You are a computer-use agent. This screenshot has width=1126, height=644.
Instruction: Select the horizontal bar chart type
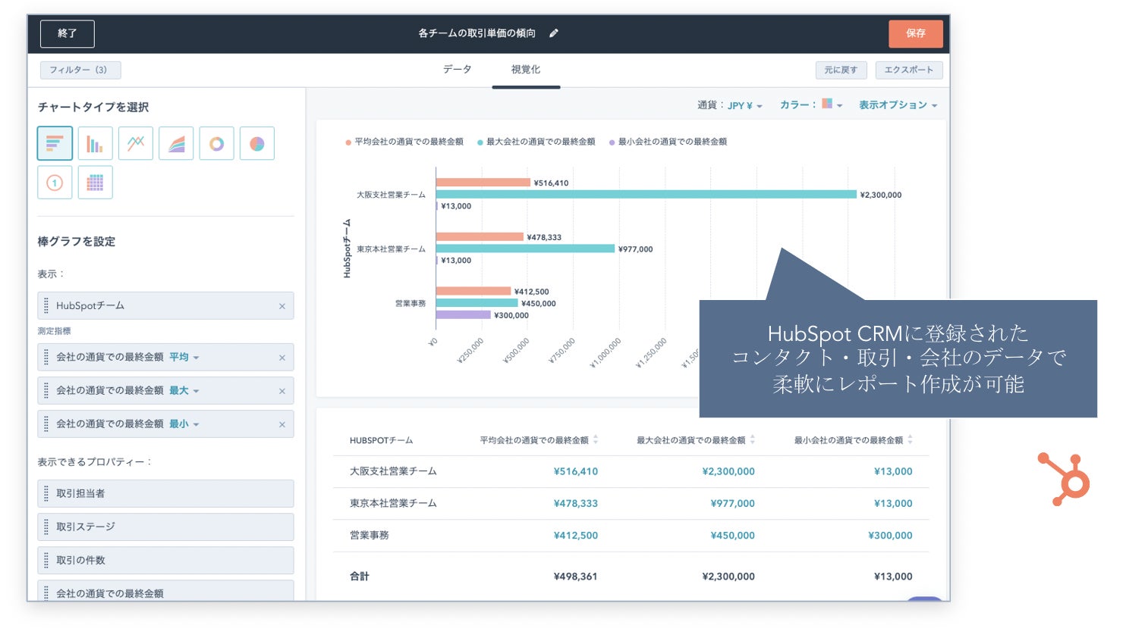click(55, 143)
